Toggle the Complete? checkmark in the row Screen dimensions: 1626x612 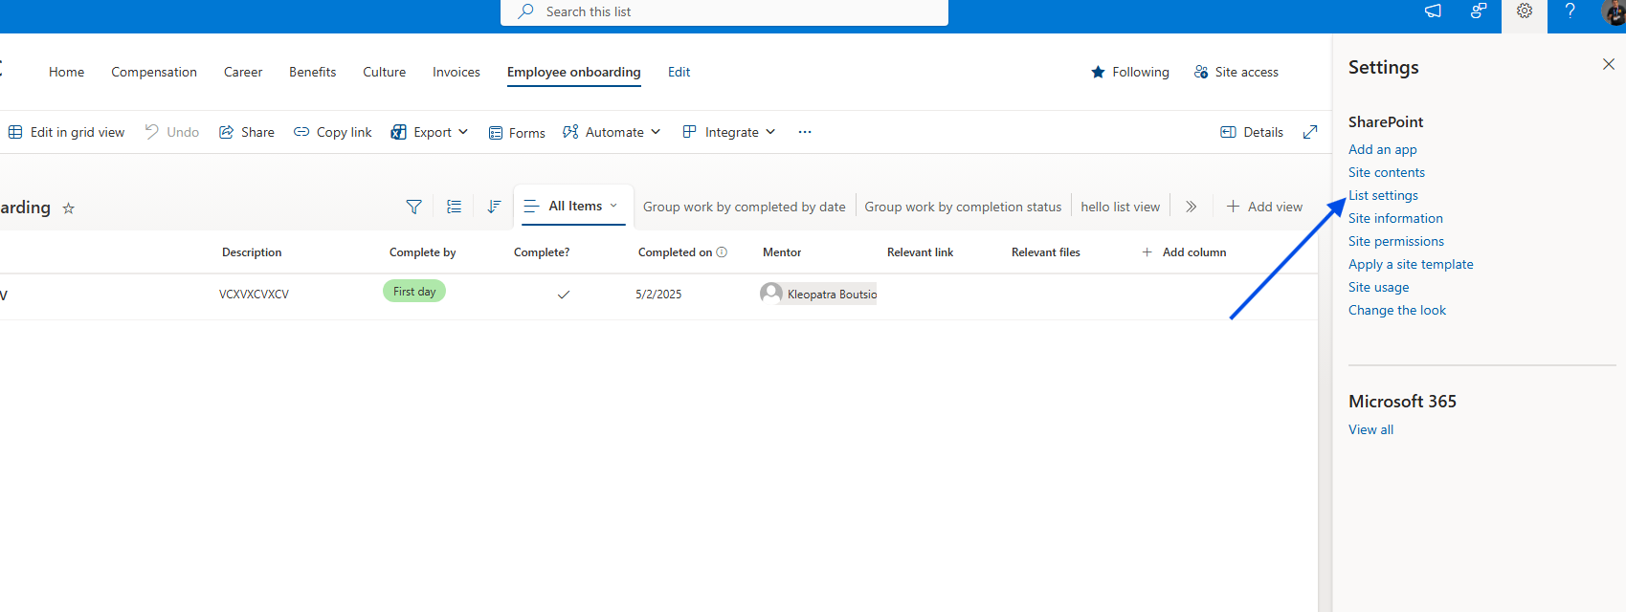[x=563, y=295]
